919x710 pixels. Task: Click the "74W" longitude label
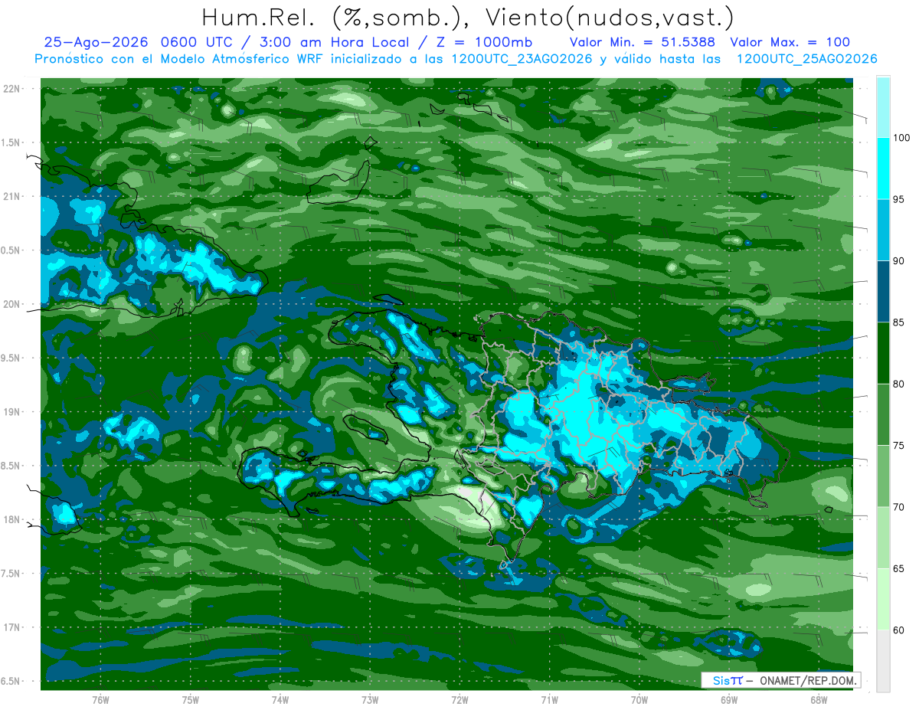tap(280, 699)
